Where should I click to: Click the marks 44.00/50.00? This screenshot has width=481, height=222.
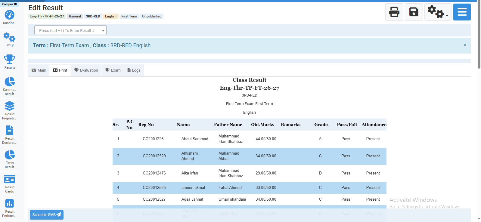pos(266,139)
